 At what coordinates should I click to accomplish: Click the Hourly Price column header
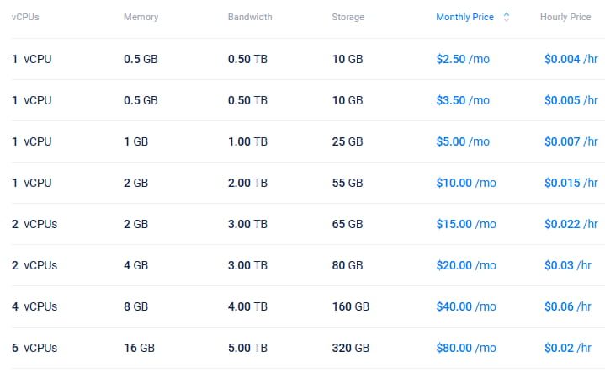565,17
